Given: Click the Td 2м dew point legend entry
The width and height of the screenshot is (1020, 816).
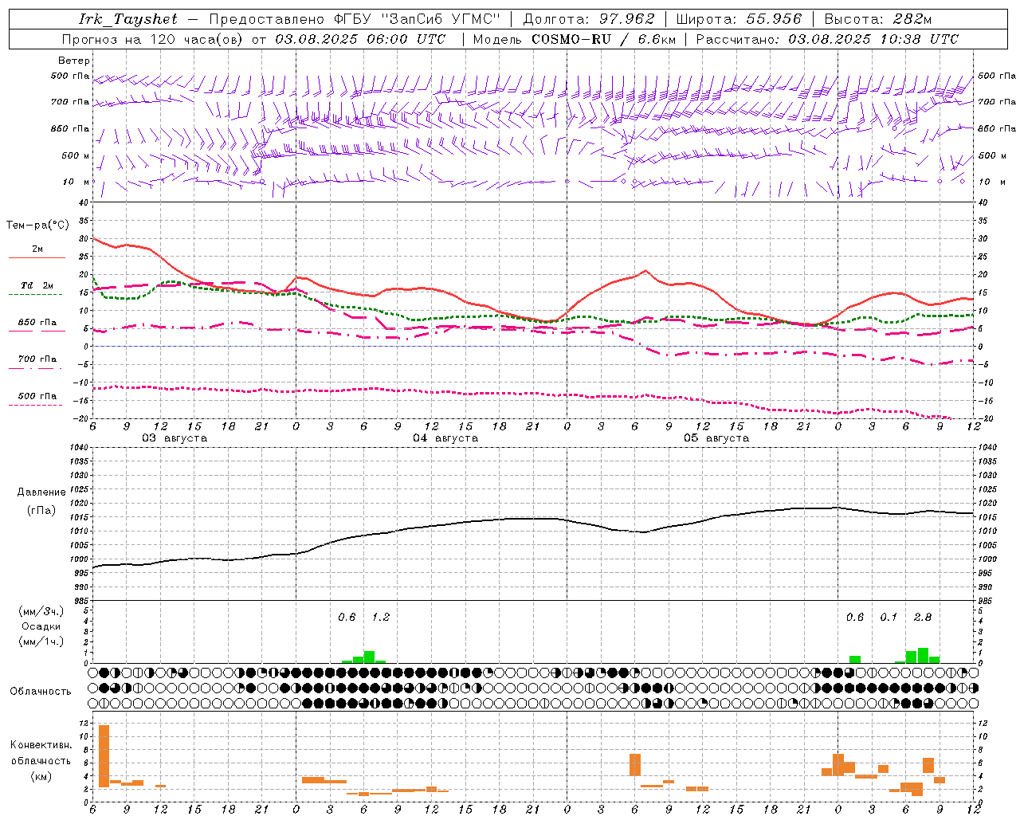Looking at the screenshot, I should pyautogui.click(x=37, y=285).
